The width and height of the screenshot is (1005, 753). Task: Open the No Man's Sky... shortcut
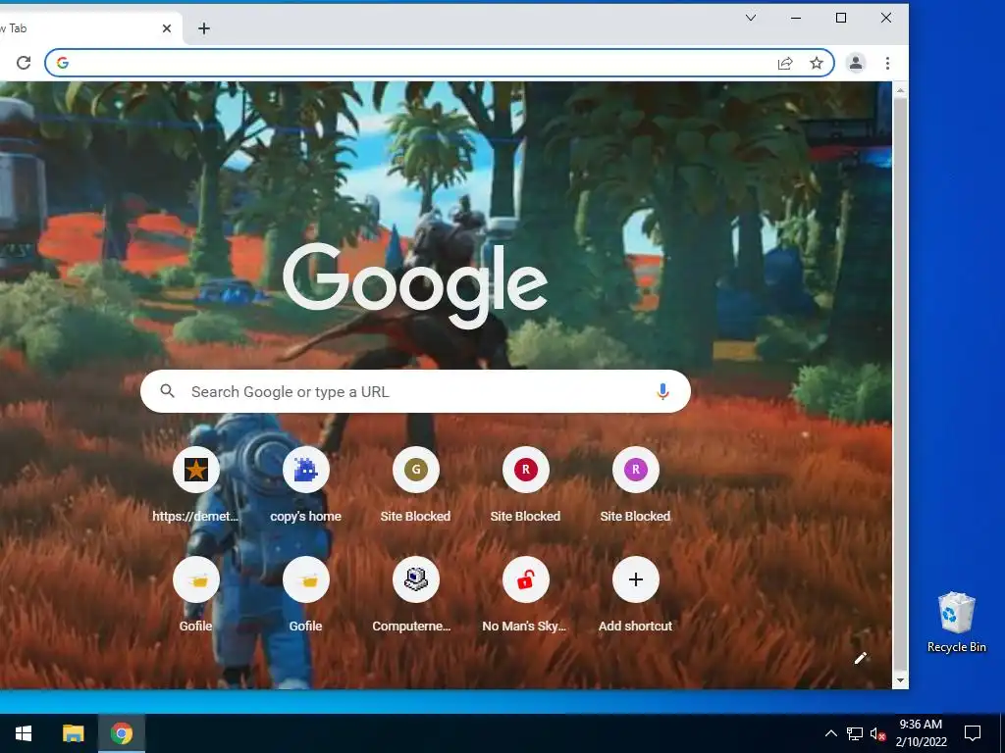[x=526, y=595]
